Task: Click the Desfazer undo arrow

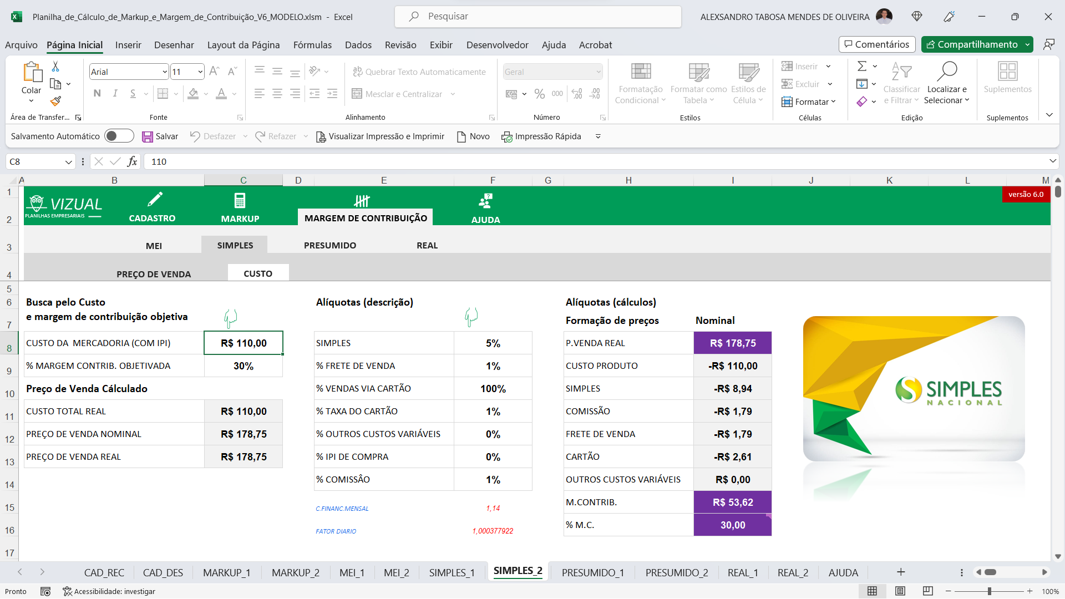Action: [x=195, y=136]
